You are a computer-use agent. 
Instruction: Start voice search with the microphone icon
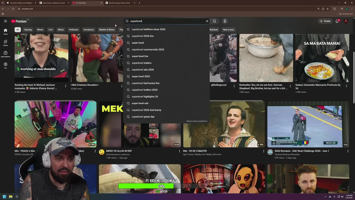pyautogui.click(x=225, y=21)
